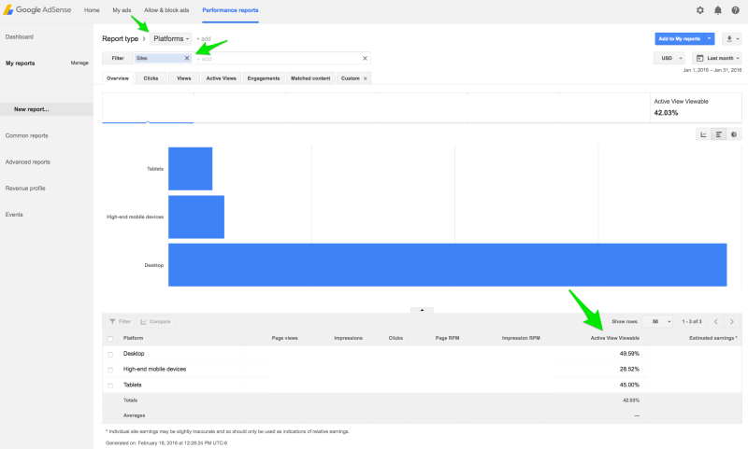Switch to pie chart view icon

734,134
